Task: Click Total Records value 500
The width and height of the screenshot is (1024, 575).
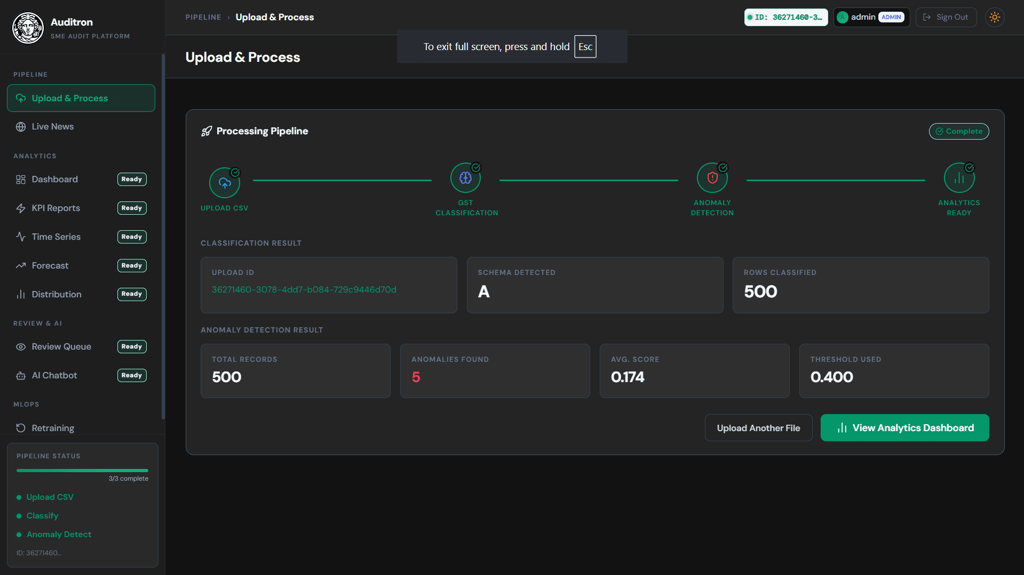Action: 226,377
